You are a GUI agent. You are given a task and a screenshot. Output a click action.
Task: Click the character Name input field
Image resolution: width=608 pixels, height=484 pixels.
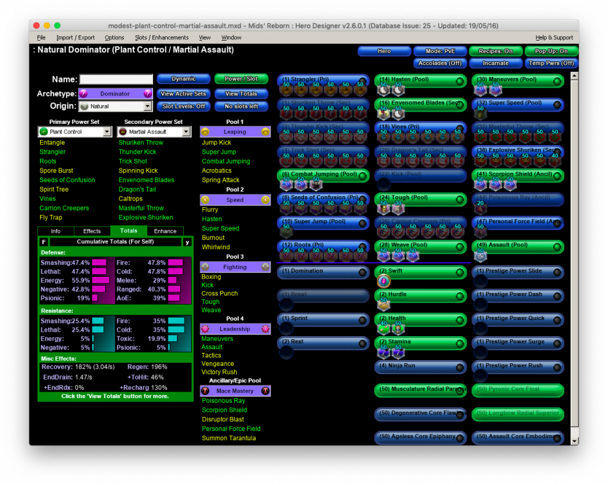click(116, 79)
